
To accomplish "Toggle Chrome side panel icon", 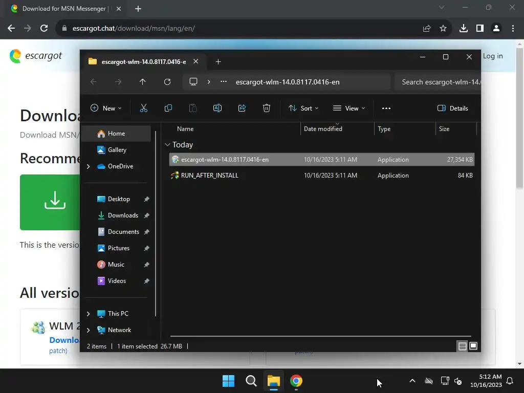I will click(x=480, y=29).
